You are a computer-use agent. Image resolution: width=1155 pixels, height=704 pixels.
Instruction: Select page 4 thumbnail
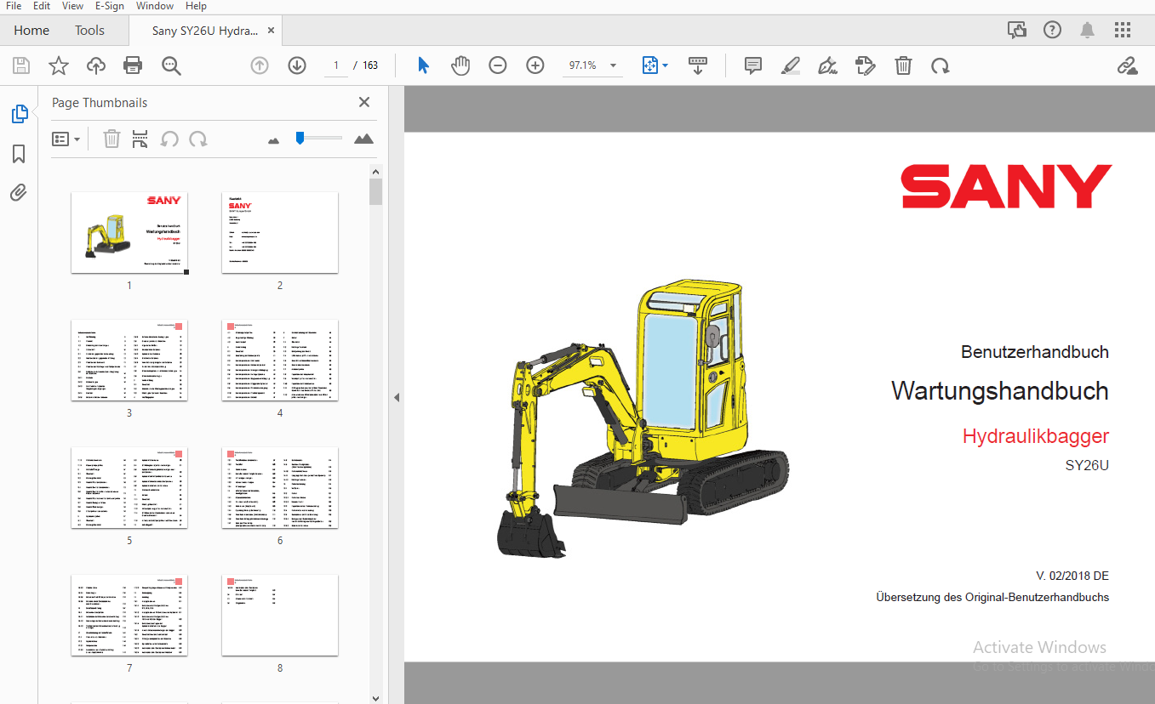click(x=280, y=360)
